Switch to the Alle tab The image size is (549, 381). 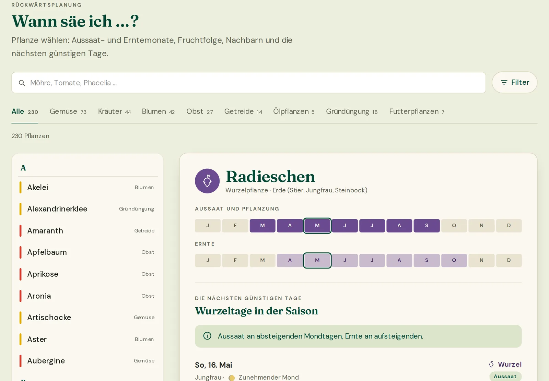tap(25, 111)
